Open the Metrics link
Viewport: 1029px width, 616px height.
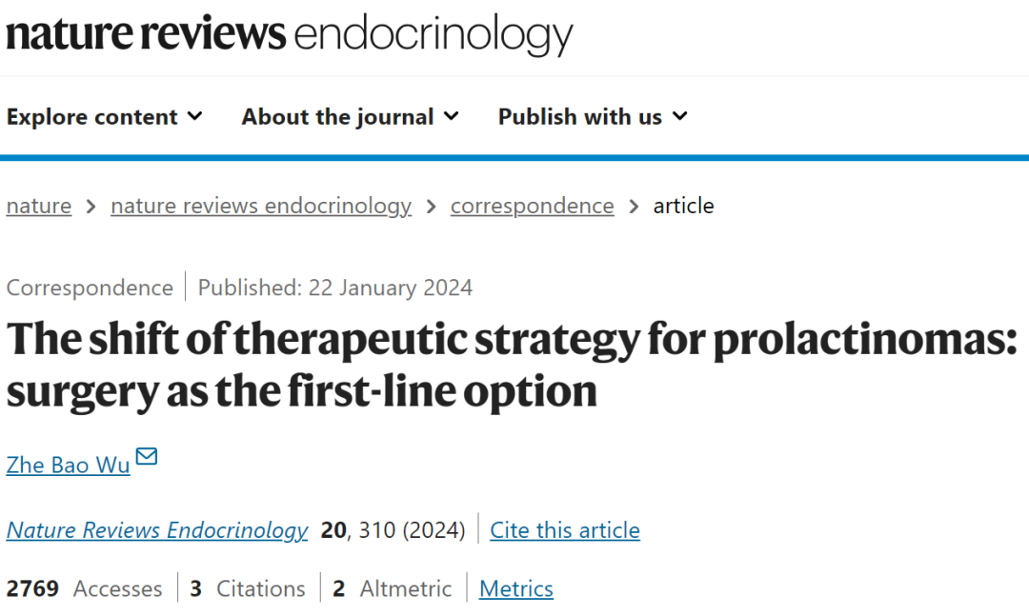515,588
